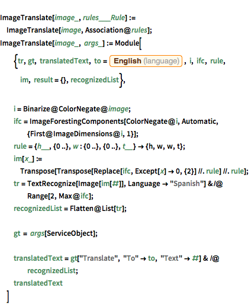Click the "To" string in translate call
This screenshot has height=304, width=251.
click(x=131, y=258)
